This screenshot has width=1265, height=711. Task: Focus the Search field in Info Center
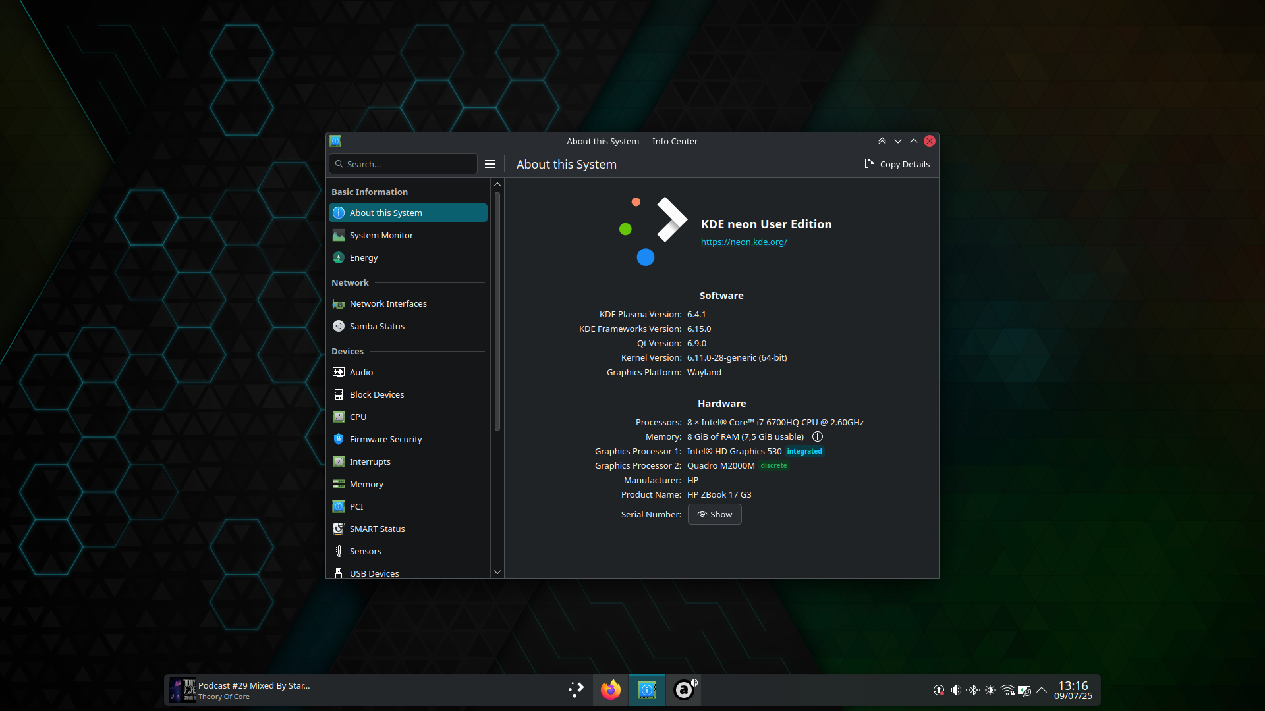point(403,164)
